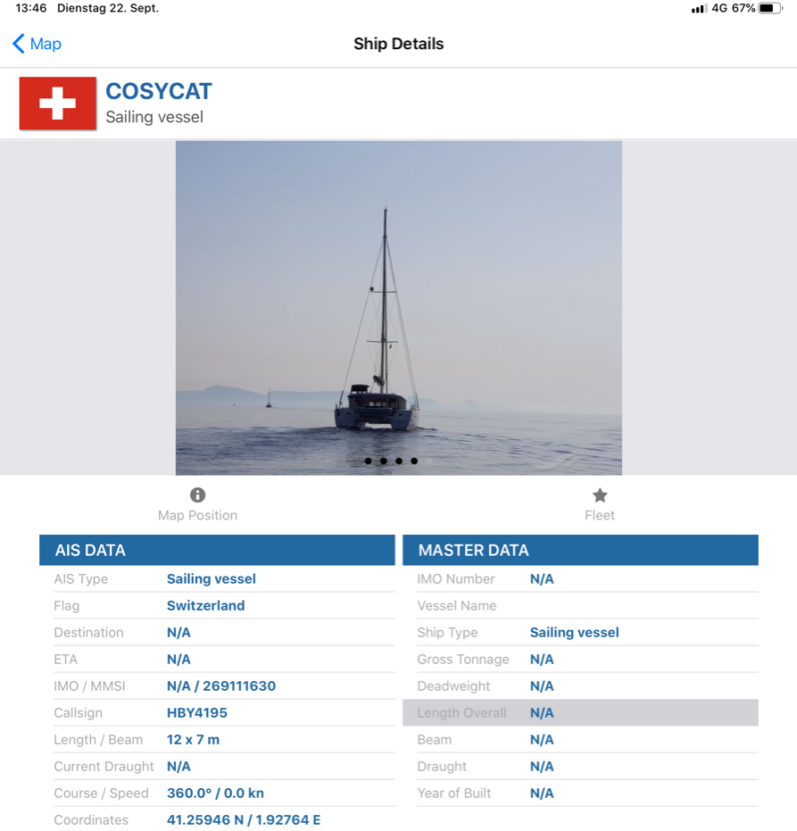Tap the MASTER DATA header

[580, 550]
